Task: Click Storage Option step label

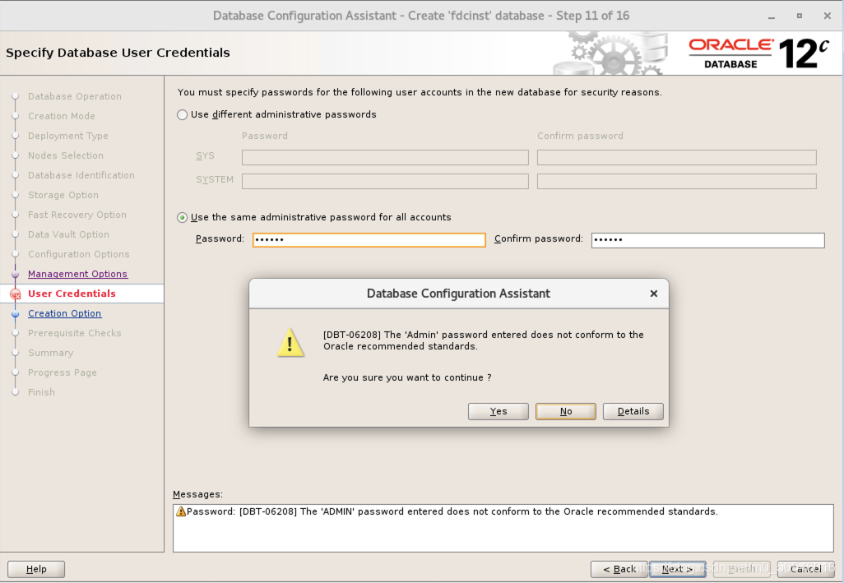Action: [x=63, y=195]
